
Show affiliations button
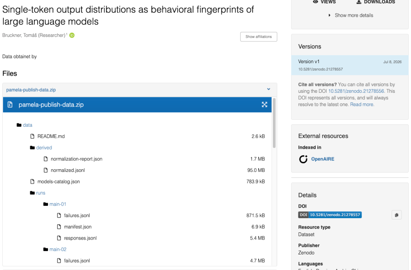(258, 37)
